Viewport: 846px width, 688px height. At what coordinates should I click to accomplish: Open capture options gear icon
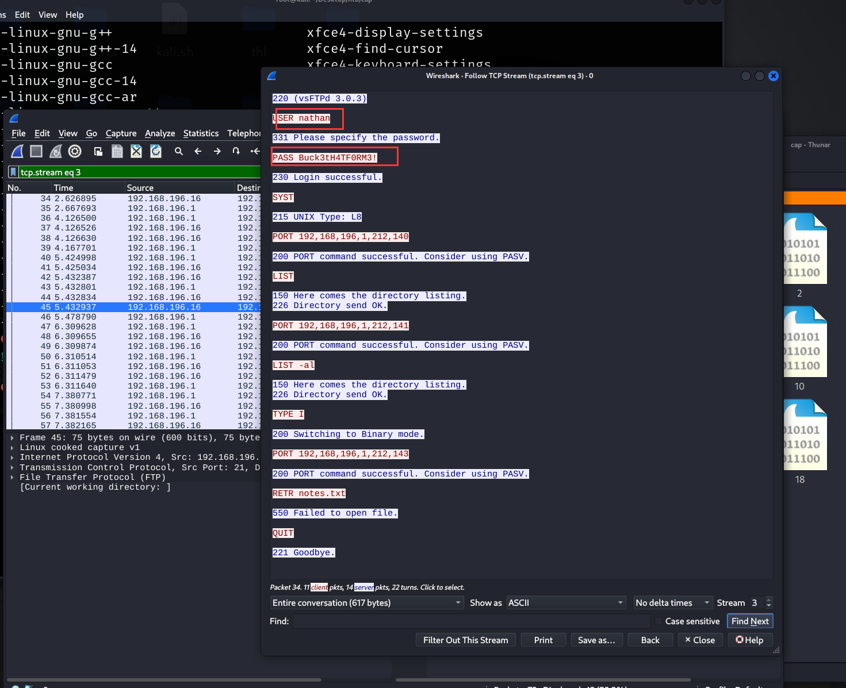[x=75, y=151]
